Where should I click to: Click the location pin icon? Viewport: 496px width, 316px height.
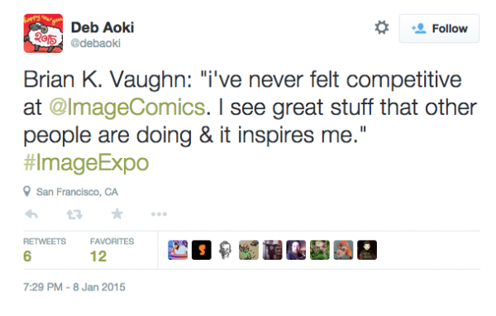tap(27, 192)
